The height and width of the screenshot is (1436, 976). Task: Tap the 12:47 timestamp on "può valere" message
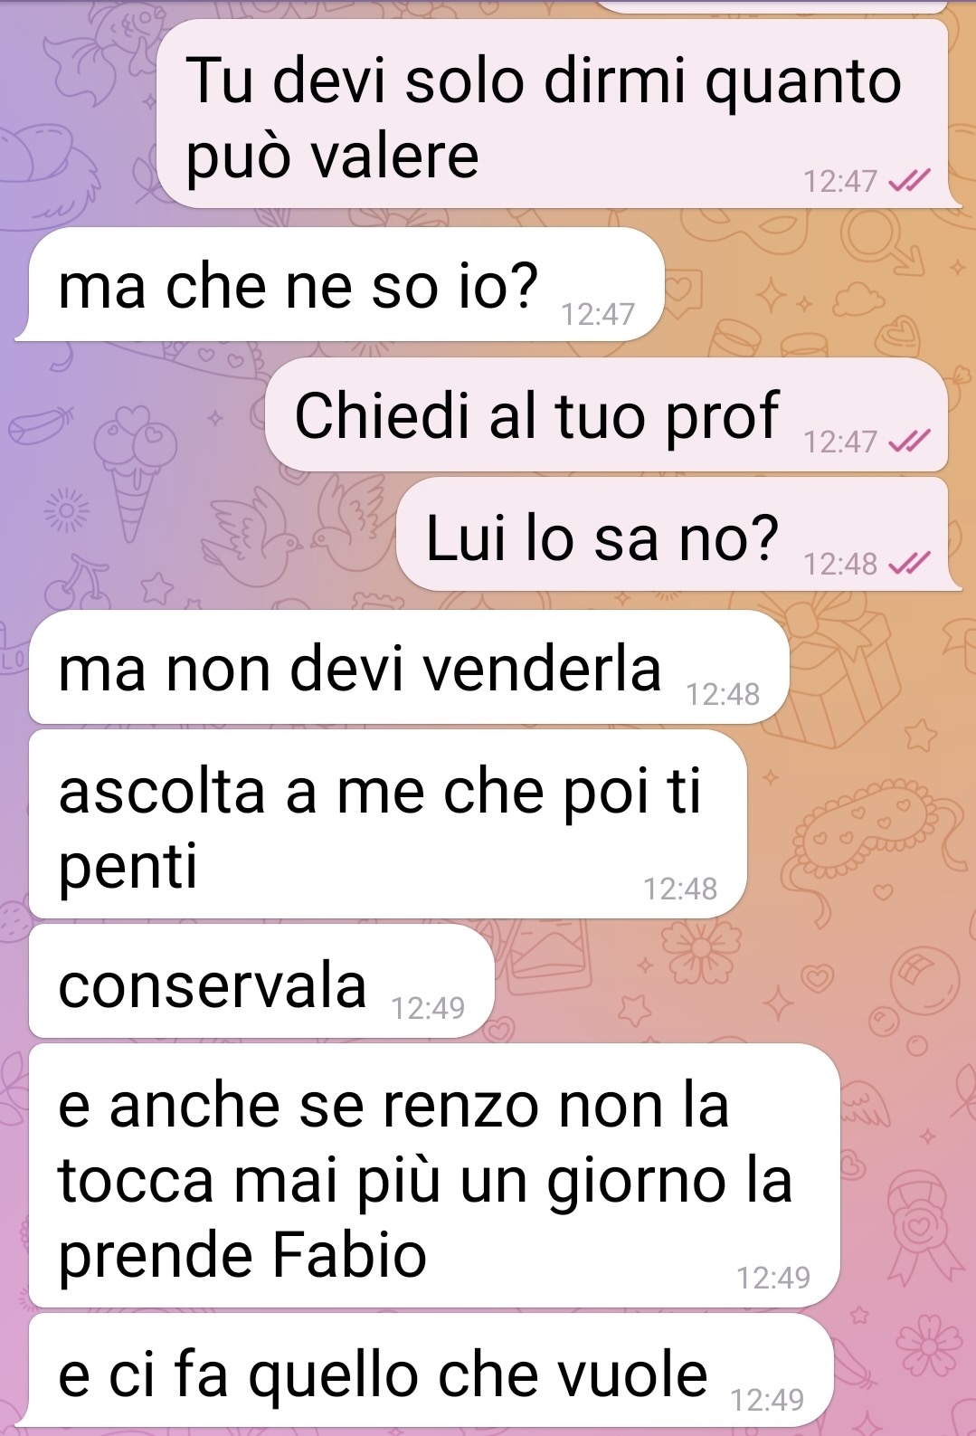coord(840,181)
